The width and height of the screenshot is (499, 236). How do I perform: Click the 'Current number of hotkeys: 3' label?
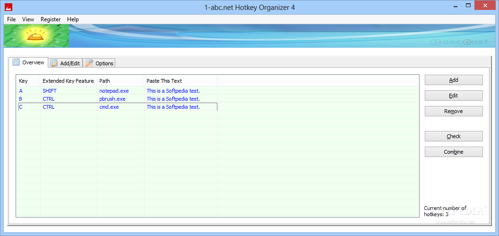click(x=445, y=211)
